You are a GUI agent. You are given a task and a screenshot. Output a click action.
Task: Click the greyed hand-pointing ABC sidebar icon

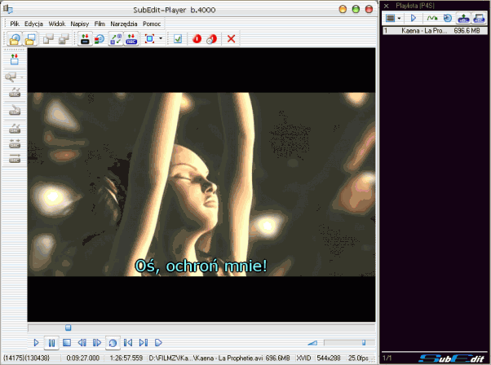point(15,111)
